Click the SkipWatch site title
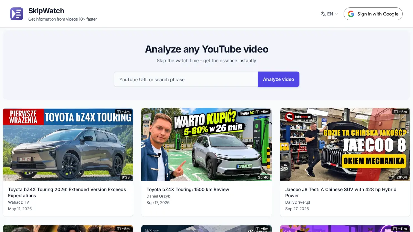The width and height of the screenshot is (413, 232). pyautogui.click(x=46, y=11)
